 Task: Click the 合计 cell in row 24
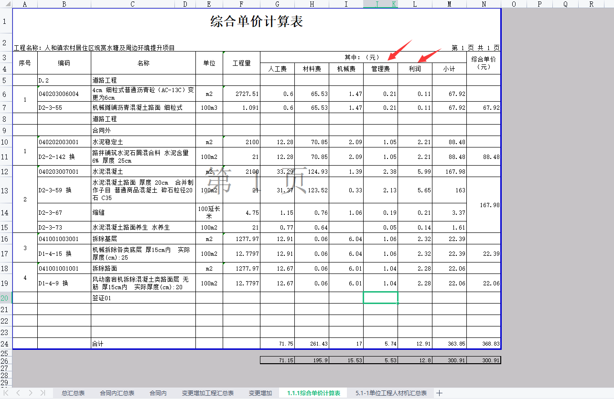tap(143, 344)
